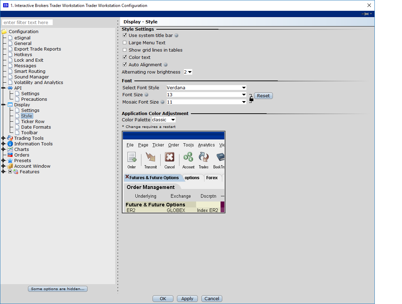Collapse the API tree node

[x=3, y=88]
